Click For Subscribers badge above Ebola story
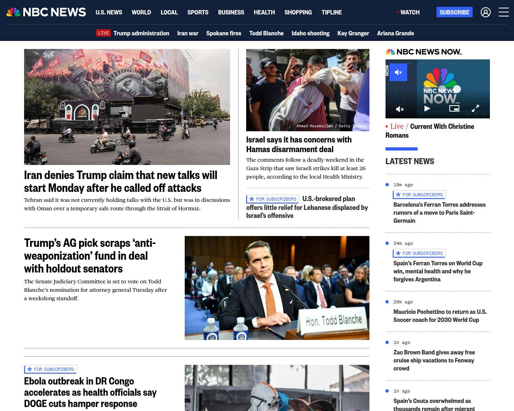 (51, 369)
